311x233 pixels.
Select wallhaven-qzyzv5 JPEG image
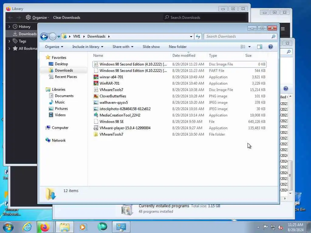pos(179,103)
